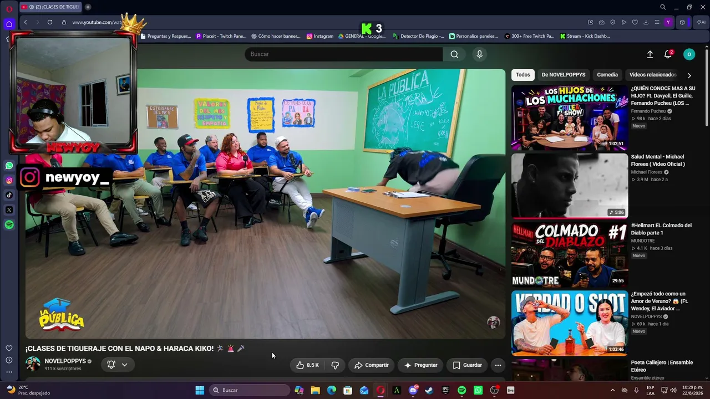The width and height of the screenshot is (710, 399).
Task: Open the Stream - Kick Dashboard bookmark
Action: click(585, 37)
